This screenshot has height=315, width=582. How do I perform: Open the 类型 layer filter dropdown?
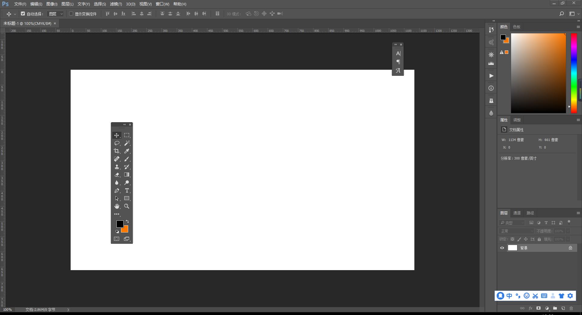[x=512, y=223]
